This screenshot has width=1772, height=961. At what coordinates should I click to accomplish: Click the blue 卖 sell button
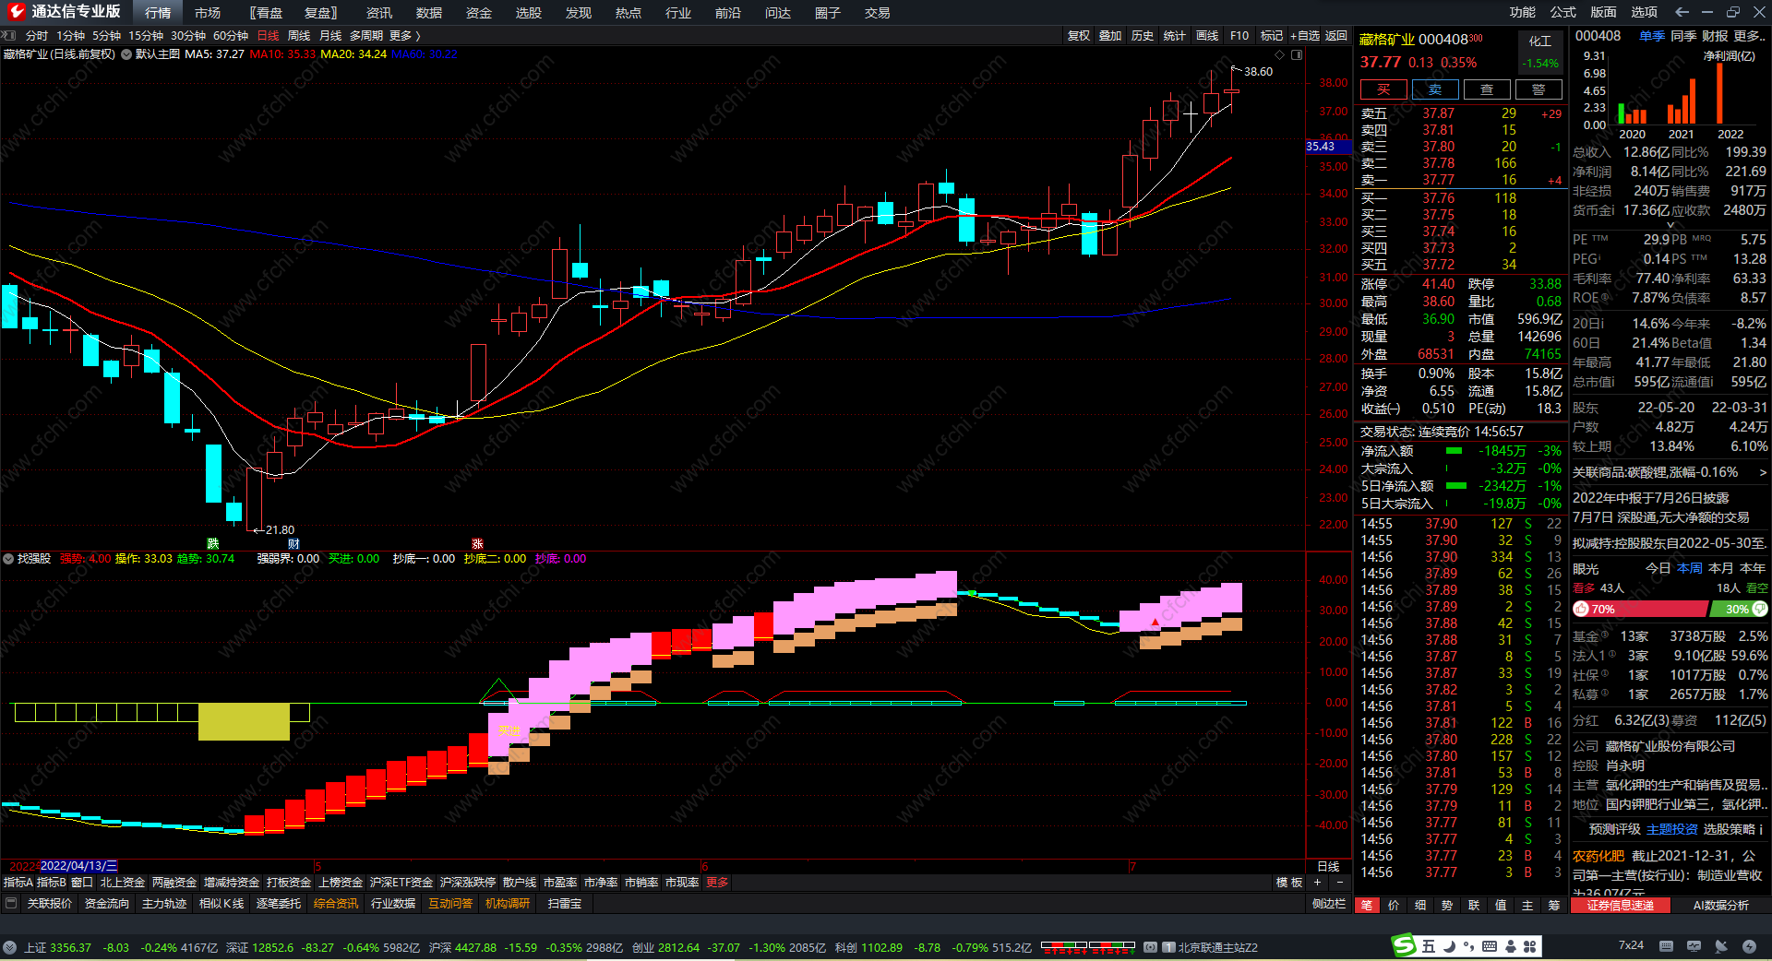tap(1435, 89)
